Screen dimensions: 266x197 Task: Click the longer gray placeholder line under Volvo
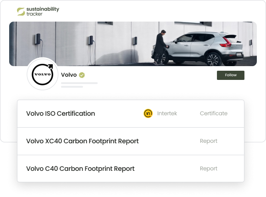click(79, 83)
